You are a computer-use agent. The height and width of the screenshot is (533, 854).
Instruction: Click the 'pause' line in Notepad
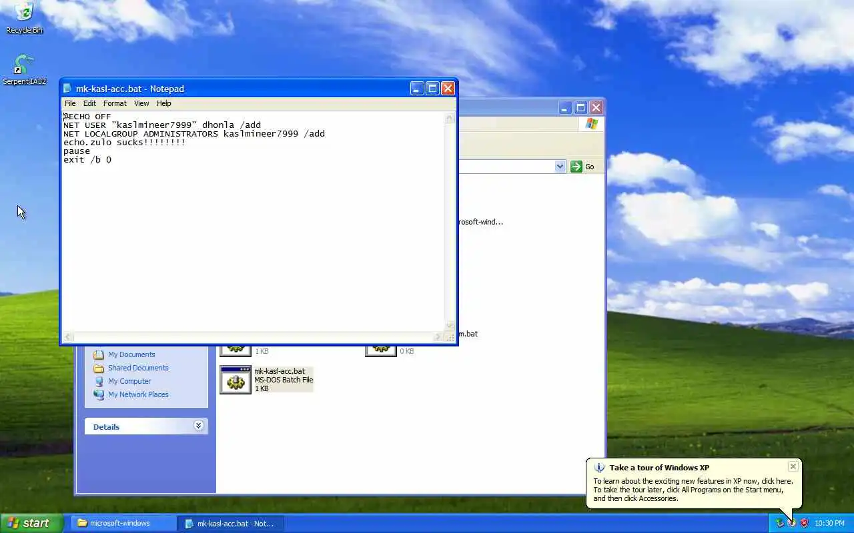click(x=77, y=151)
